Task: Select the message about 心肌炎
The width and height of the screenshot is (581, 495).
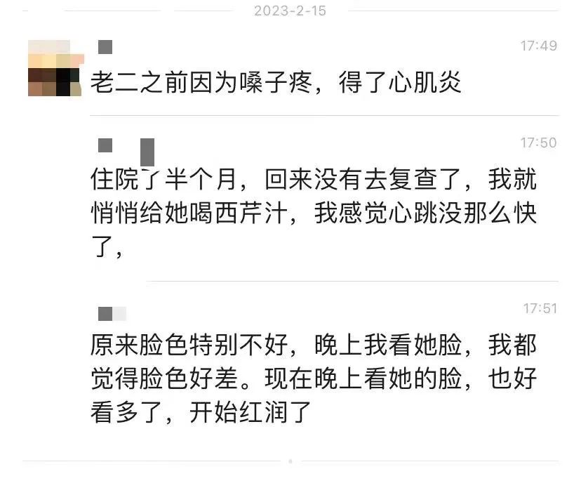Action: tap(276, 82)
